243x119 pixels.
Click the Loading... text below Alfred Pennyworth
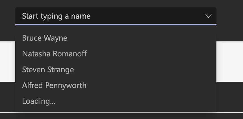[38, 101]
